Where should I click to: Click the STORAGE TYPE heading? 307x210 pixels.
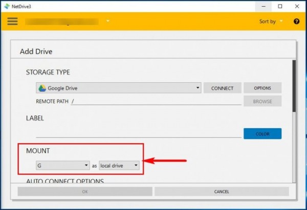coord(48,72)
